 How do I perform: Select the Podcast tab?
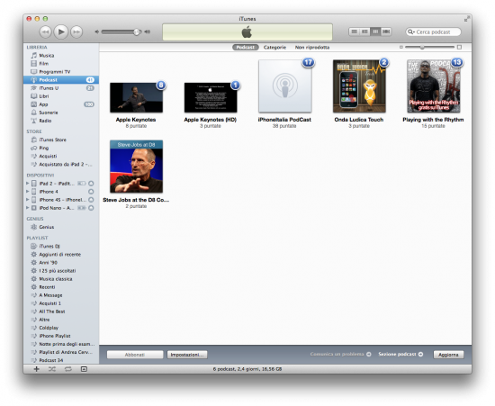pos(246,47)
